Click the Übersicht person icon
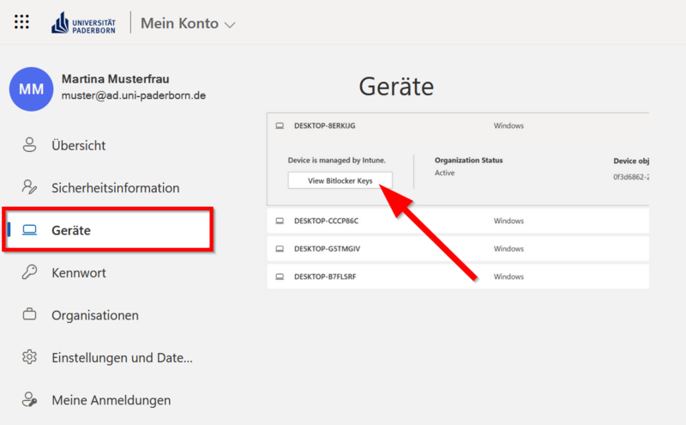The width and height of the screenshot is (686, 425). 30,145
